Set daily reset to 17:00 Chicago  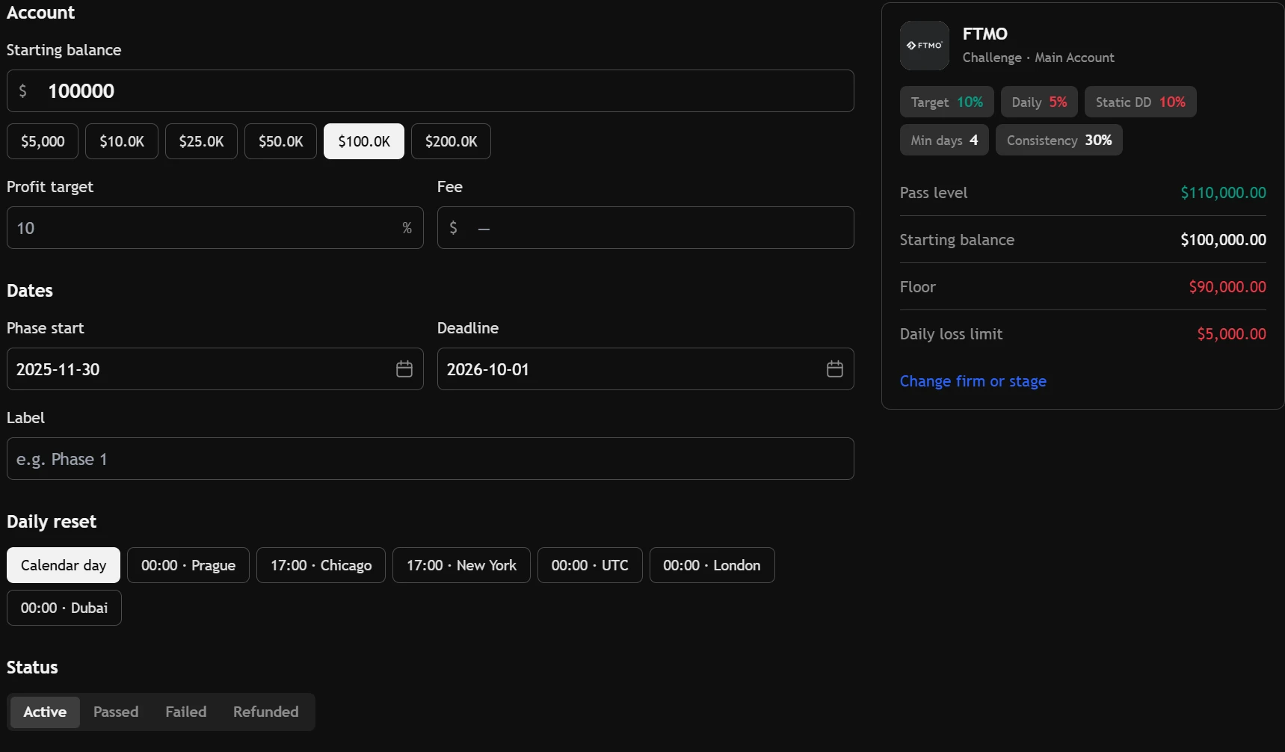click(321, 565)
